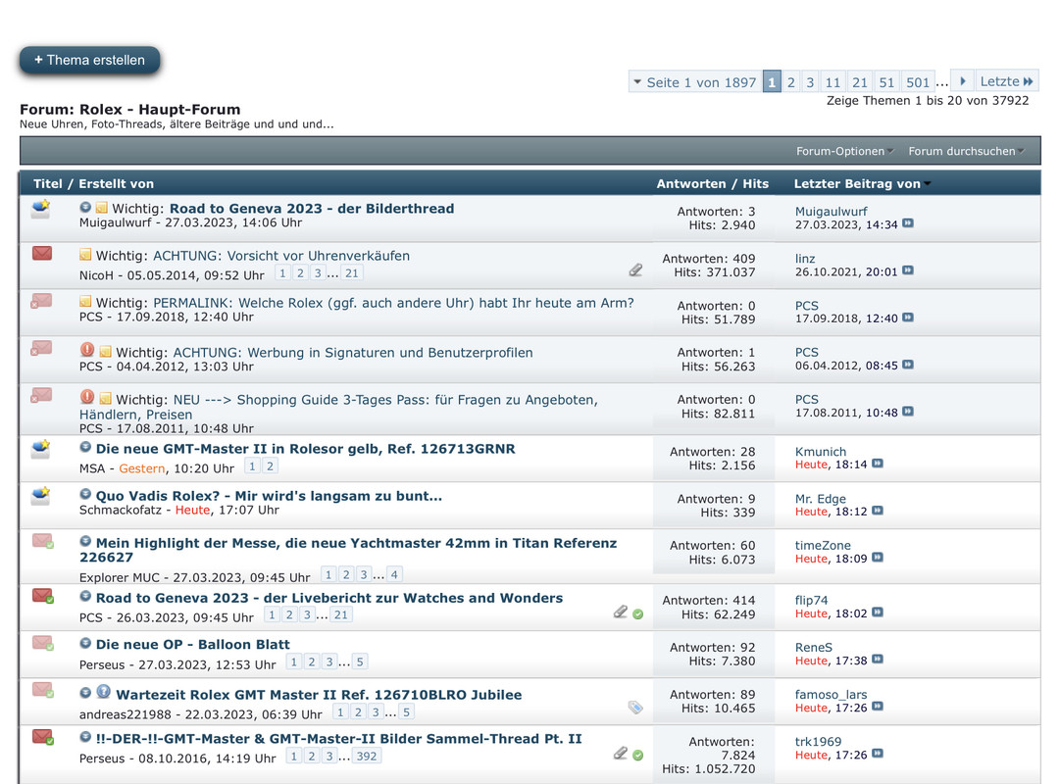Image resolution: width=1060 pixels, height=784 pixels.
Task: Open 'Mein Highlight der Messe' Yachtmaster thread
Action: (x=348, y=550)
